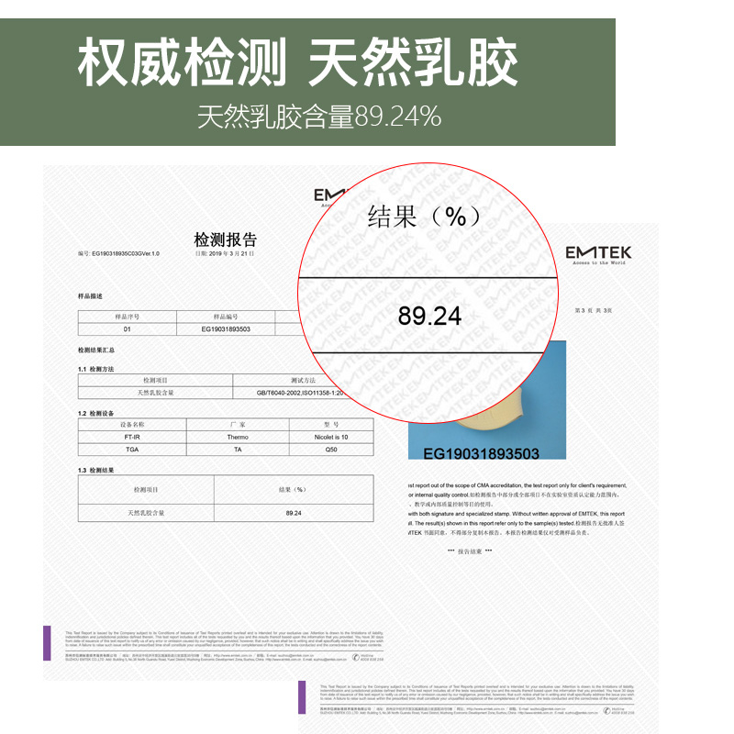The height and width of the screenshot is (734, 734).
Task: Select the subtitle '天然乳胶含量89.24%'
Action: point(319,117)
